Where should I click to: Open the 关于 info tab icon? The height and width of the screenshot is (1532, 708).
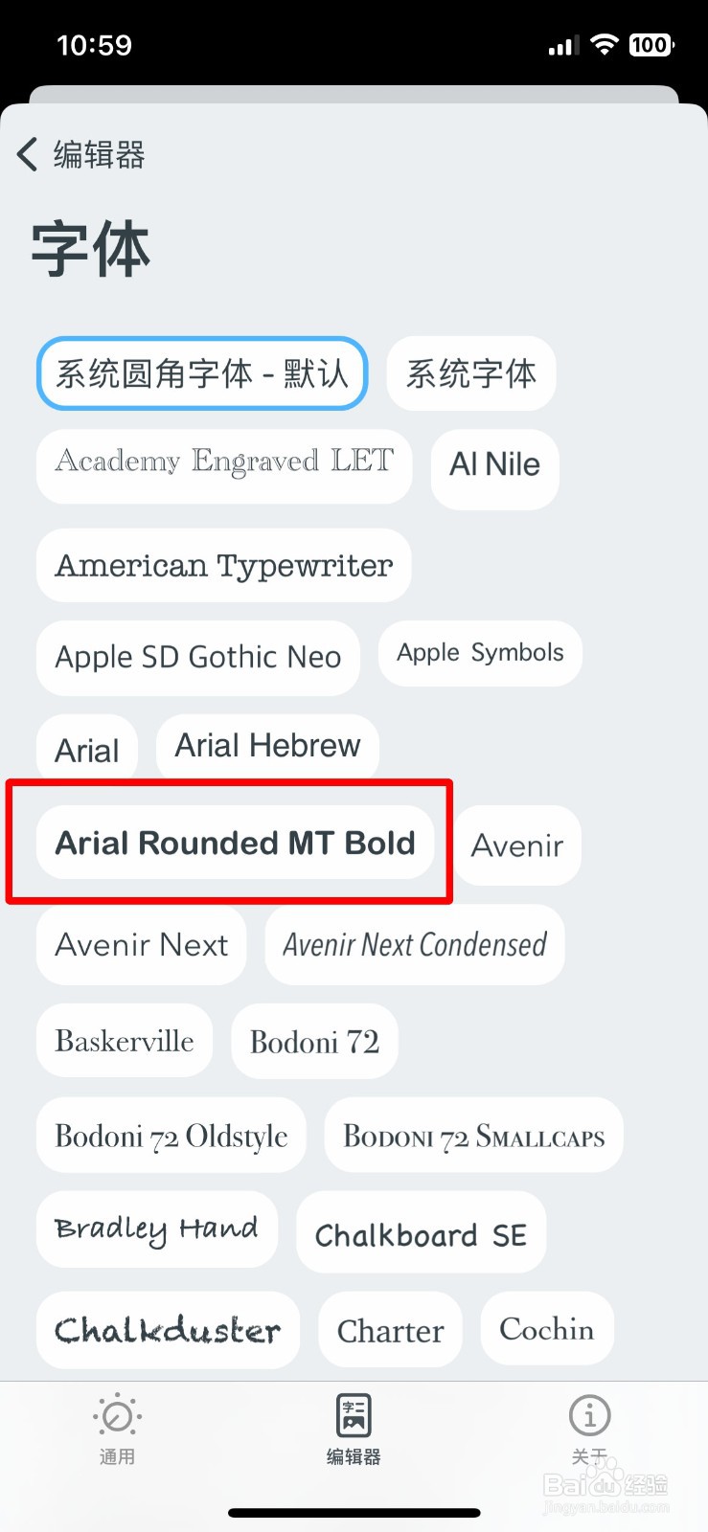(589, 1416)
